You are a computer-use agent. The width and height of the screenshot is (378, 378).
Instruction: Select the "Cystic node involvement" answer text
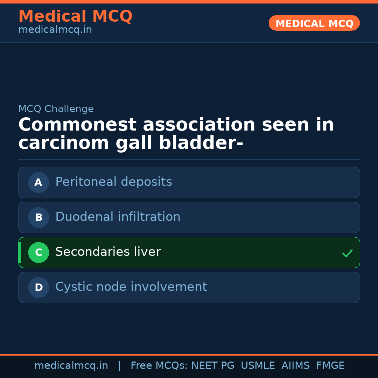(x=131, y=287)
